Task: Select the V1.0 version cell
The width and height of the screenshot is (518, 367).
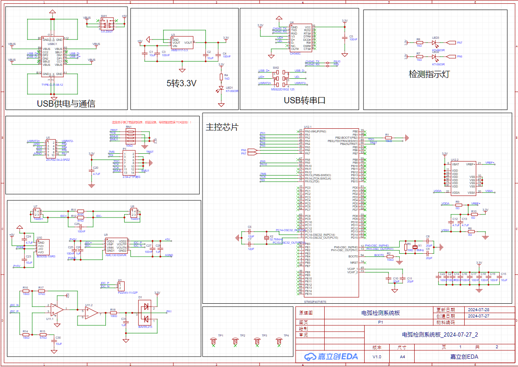Action: point(377,357)
